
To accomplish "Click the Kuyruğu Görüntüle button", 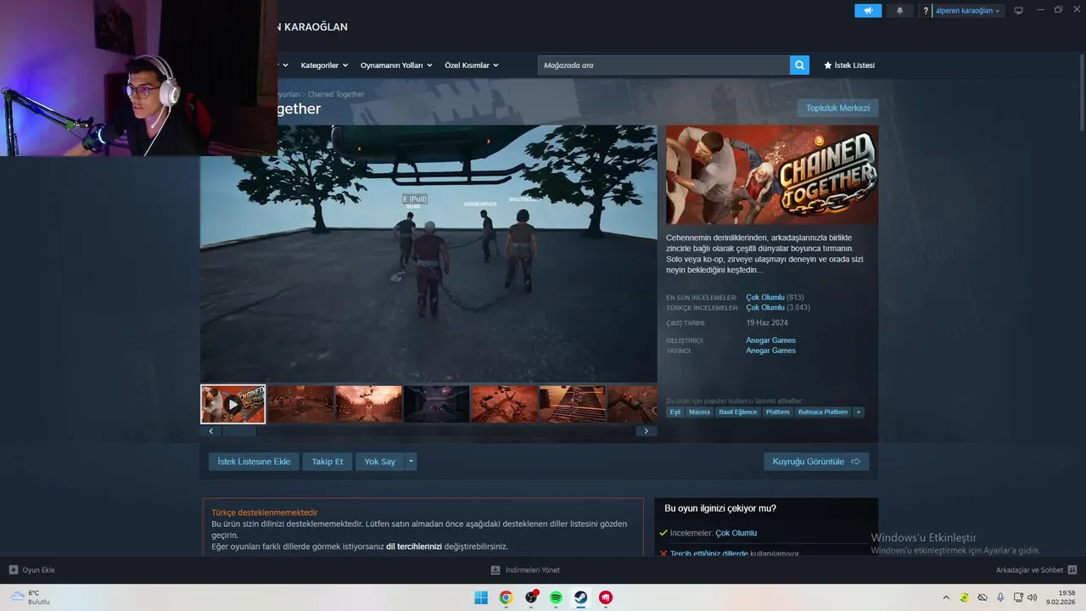I will [816, 462].
